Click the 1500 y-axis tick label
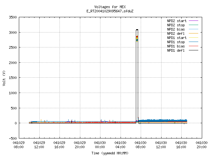 pos(13,78)
